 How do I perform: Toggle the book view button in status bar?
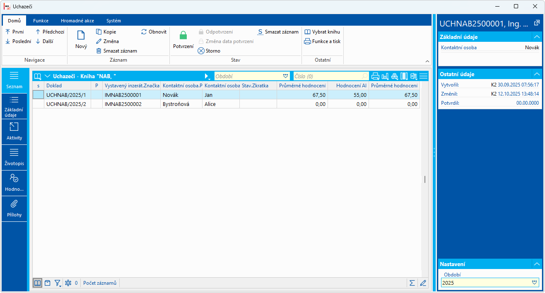click(37, 283)
